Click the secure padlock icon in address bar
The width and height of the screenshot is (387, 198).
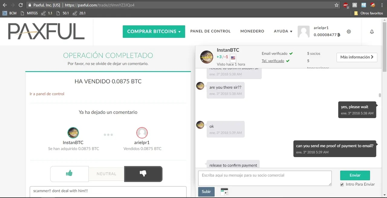pos(29,5)
